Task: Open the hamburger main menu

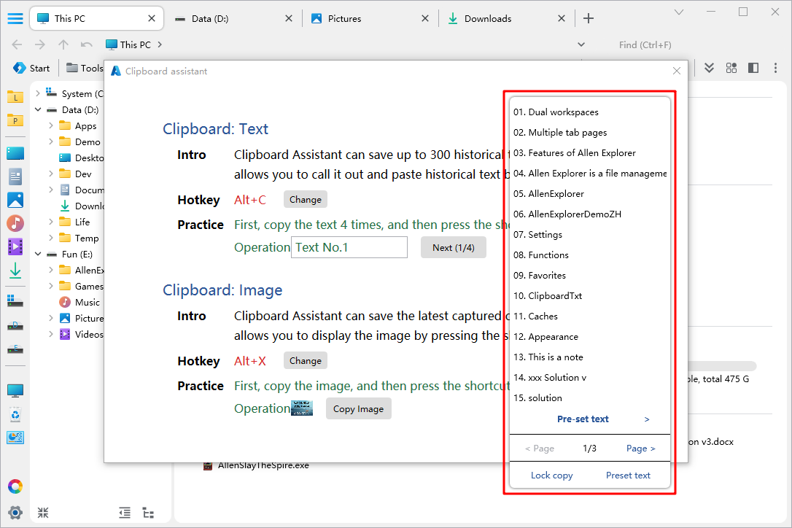Action: coord(15,18)
